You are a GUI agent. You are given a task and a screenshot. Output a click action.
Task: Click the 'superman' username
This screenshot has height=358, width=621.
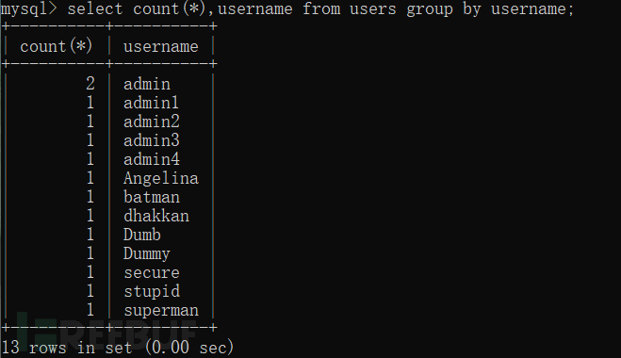click(x=161, y=311)
